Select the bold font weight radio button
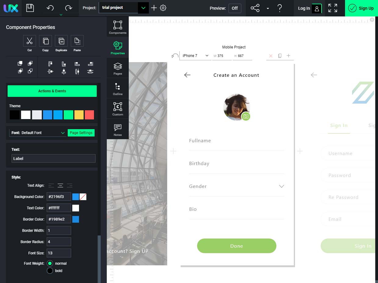Viewport: 378px width, 283px height. [x=50, y=271]
